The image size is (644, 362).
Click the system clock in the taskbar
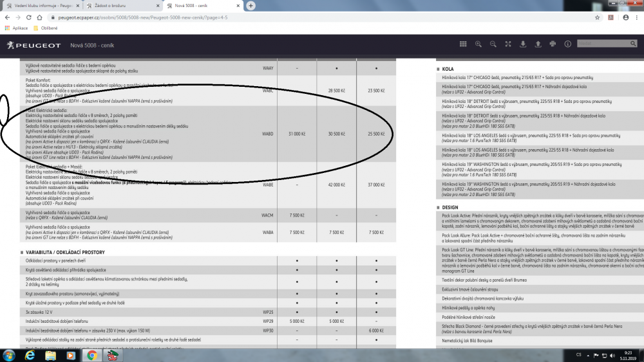[x=628, y=356]
